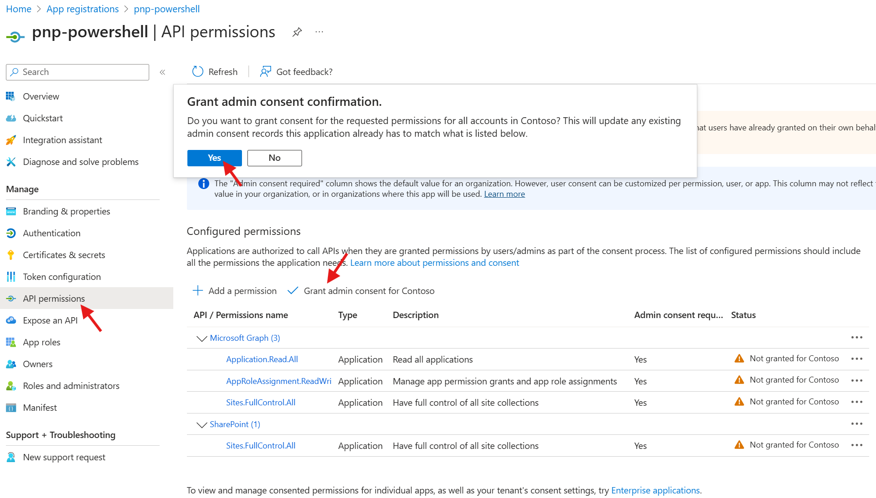The image size is (876, 498).
Task: Collapse the Microsoft Graph (3) group
Action: point(201,339)
